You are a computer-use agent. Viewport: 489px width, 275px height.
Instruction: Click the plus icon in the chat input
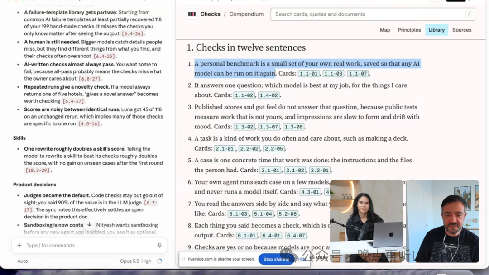pos(19,246)
